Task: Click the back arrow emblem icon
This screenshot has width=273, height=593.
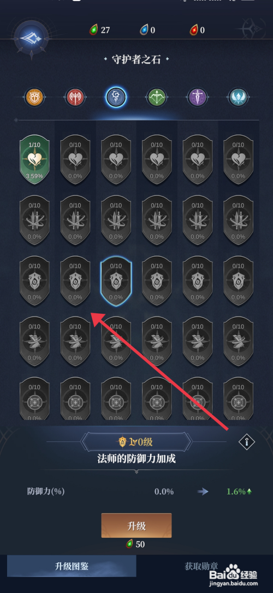Action: pos(31,37)
